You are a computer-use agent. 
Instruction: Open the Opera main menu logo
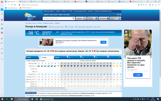(x=2, y=2)
